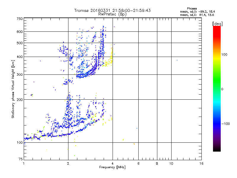Select the "Stationary phase Virtual Height [km]" axis title
Screen dimensions: 237x178
(13, 89)
